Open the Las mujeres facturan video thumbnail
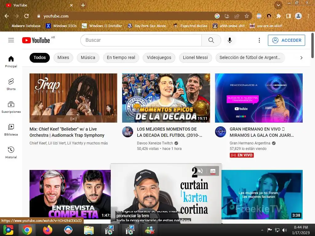 (262, 195)
